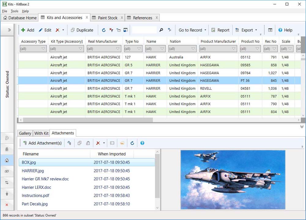Refresh the kits grid
The height and width of the screenshot is (220, 306).
(x=104, y=30)
